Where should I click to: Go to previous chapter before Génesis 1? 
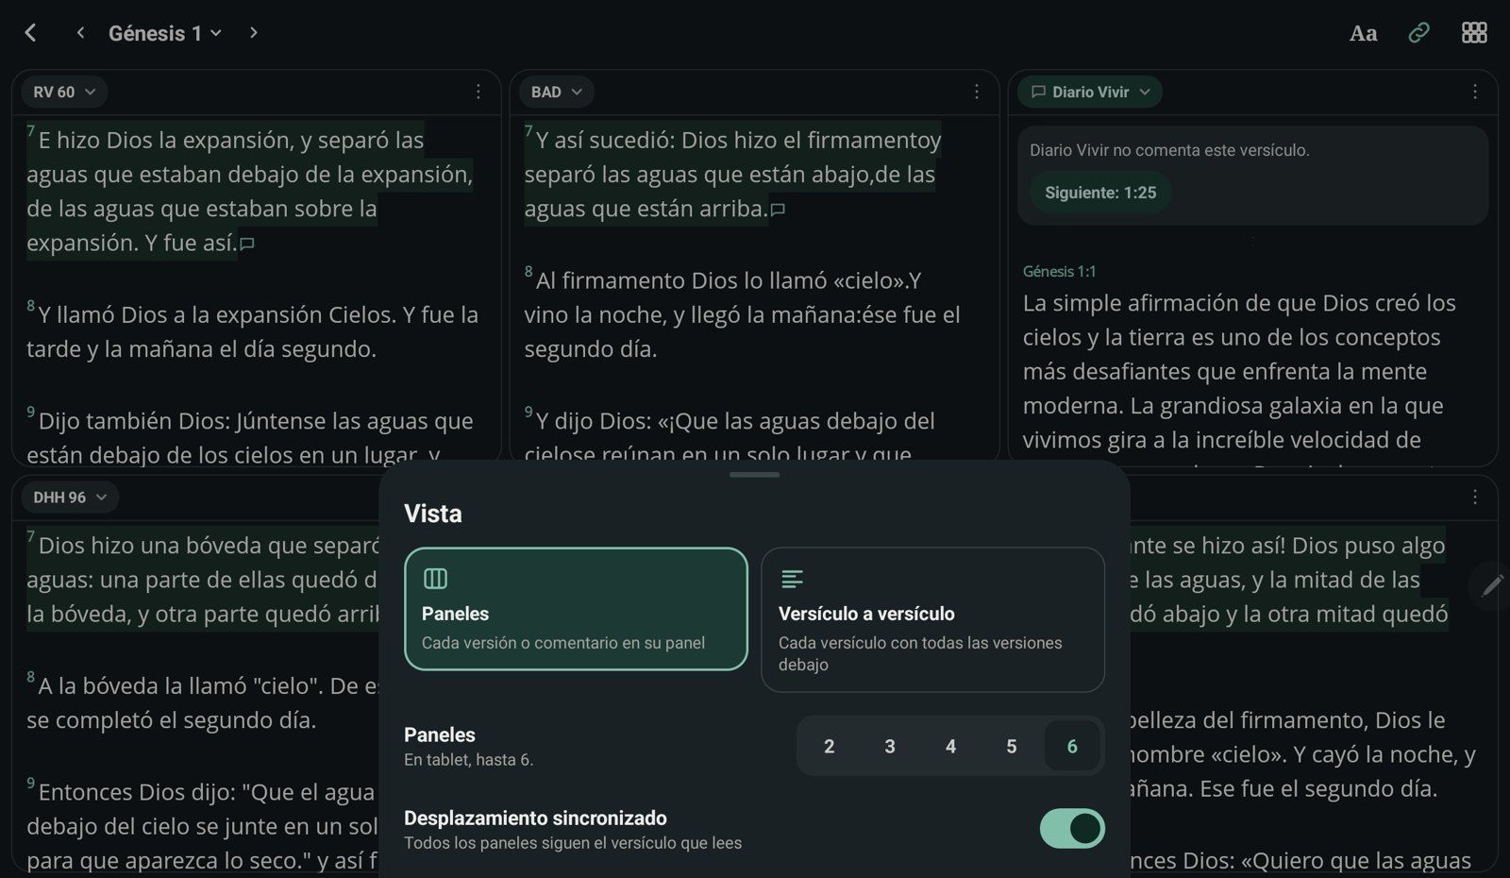80,33
